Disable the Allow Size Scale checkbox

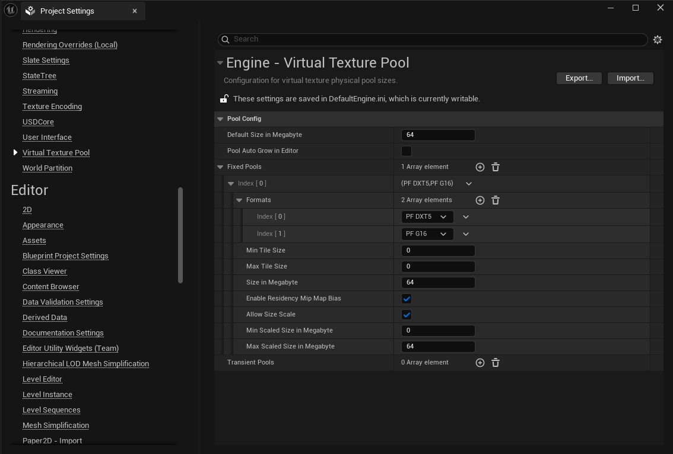(407, 315)
